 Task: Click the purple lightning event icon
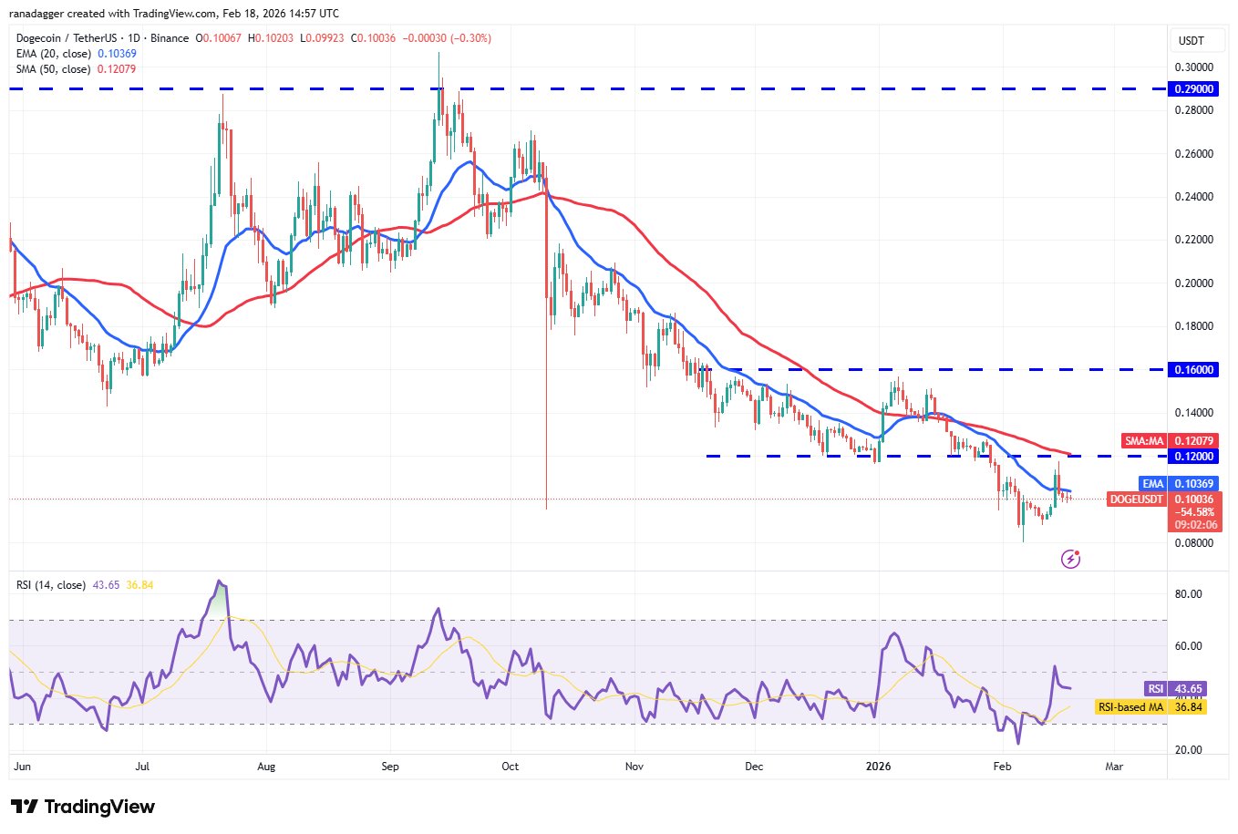pyautogui.click(x=1071, y=559)
